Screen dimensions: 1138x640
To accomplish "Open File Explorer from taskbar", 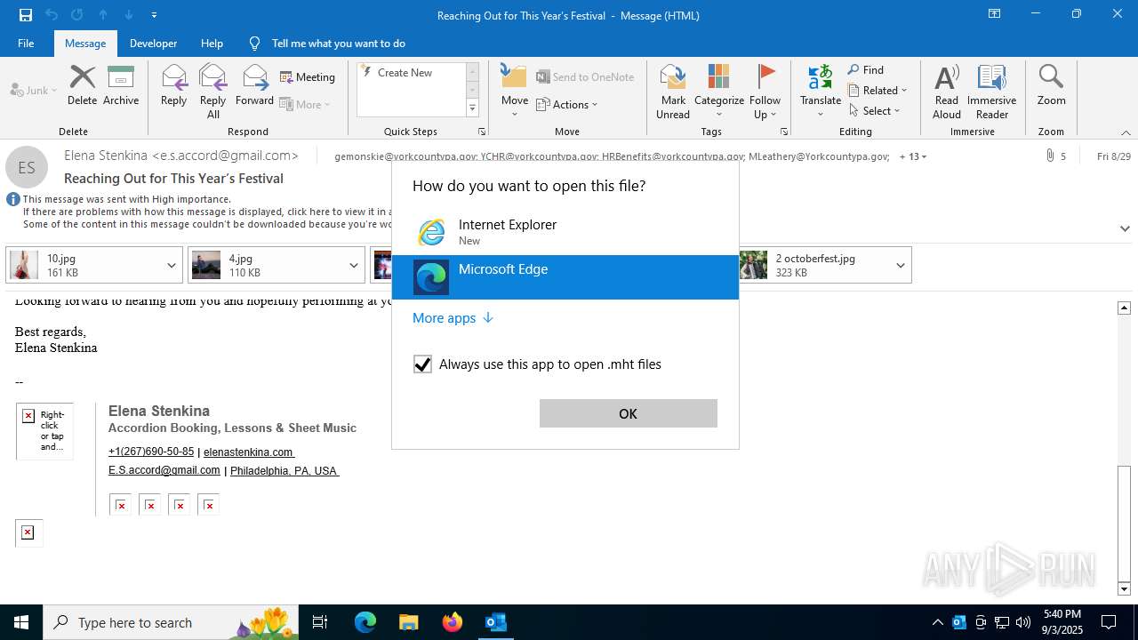I will point(408,622).
